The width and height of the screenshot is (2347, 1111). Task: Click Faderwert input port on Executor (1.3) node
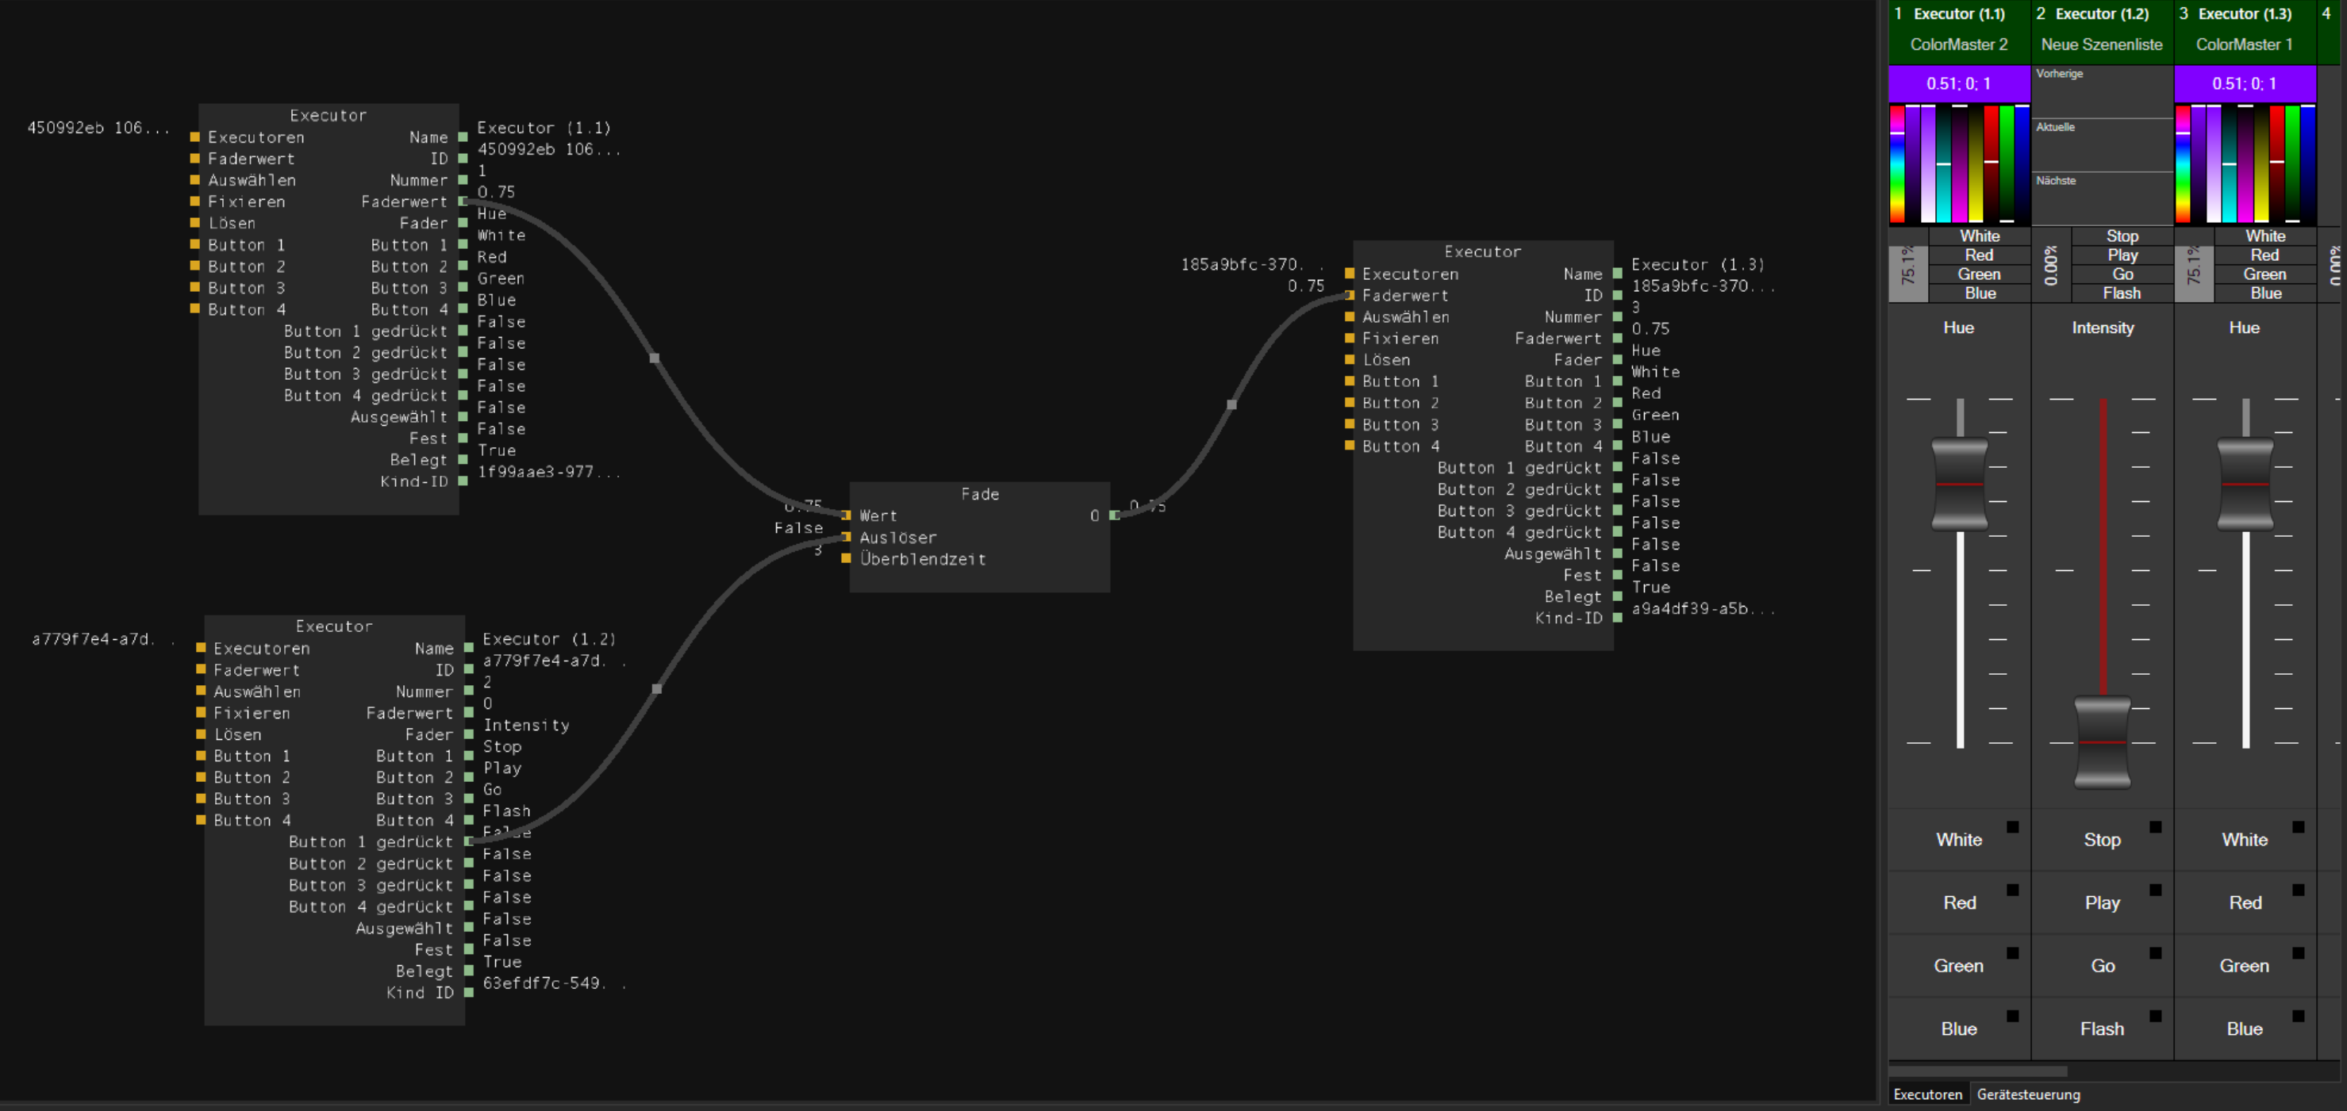[x=1350, y=295]
